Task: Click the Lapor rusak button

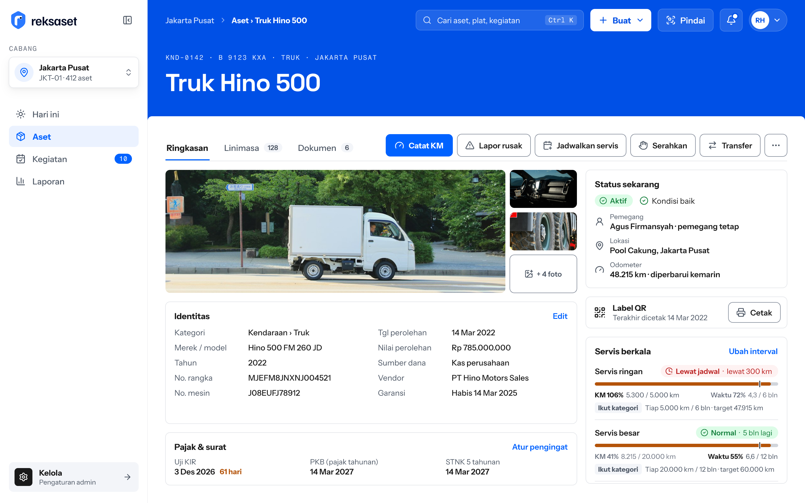Action: click(493, 145)
